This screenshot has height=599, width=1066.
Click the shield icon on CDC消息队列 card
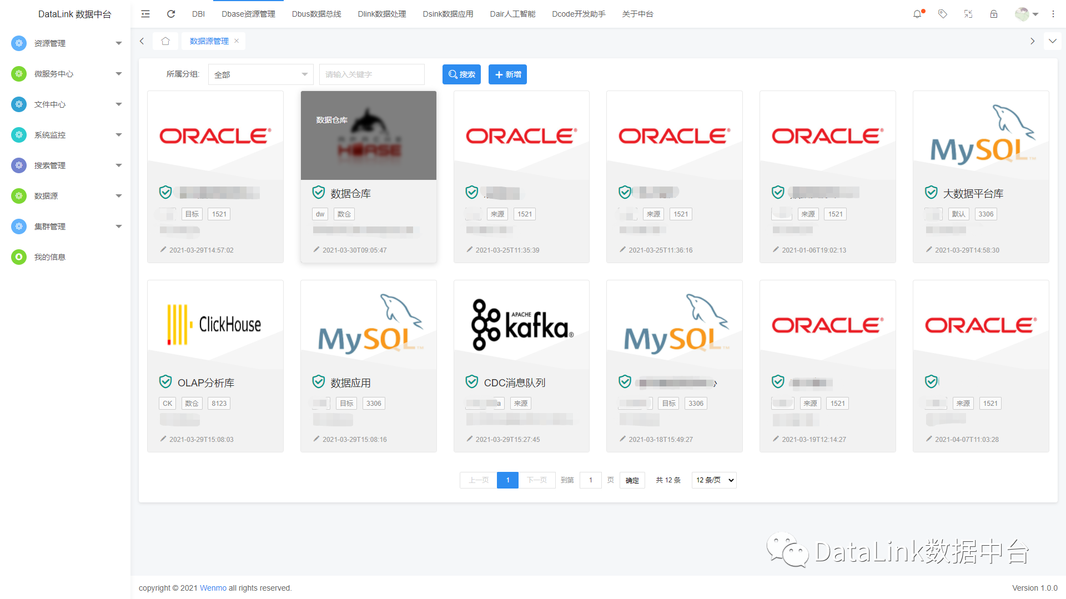tap(472, 382)
